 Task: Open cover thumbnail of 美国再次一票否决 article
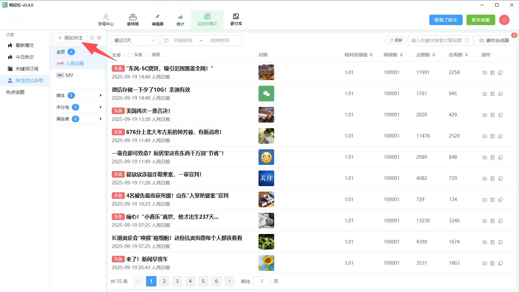(x=266, y=115)
